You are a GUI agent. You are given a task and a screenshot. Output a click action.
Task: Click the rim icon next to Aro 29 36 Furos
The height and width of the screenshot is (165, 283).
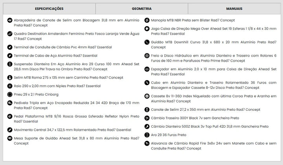pos(147,135)
